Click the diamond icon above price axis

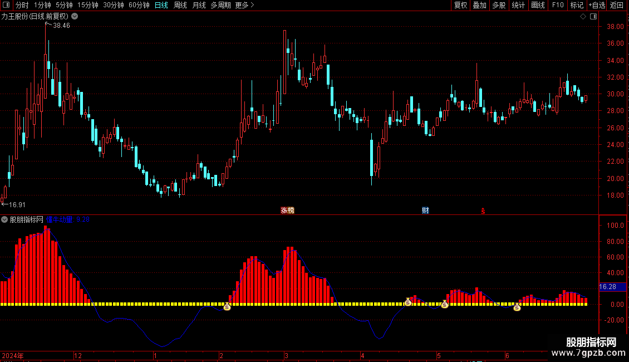click(583, 17)
